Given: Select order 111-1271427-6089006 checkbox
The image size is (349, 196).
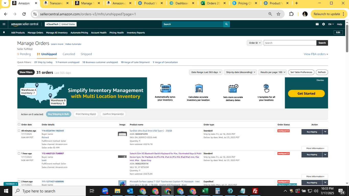Looking at the screenshot, I should [x=19, y=181].
